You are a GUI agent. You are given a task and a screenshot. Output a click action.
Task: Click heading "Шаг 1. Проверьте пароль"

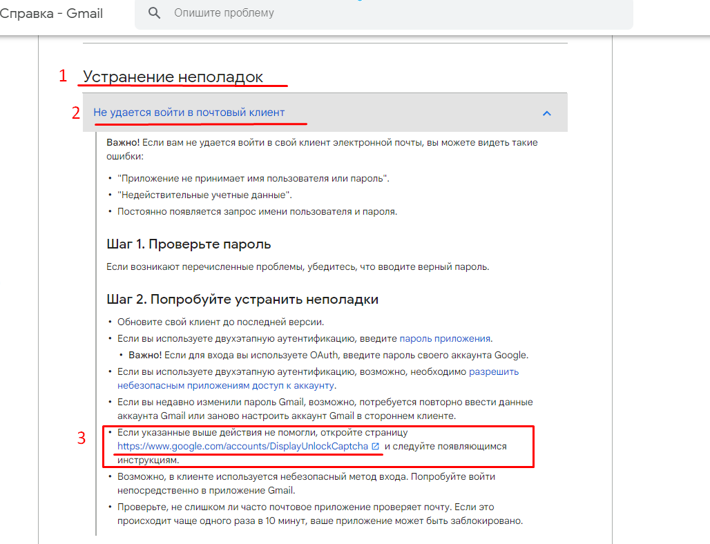pos(189,244)
